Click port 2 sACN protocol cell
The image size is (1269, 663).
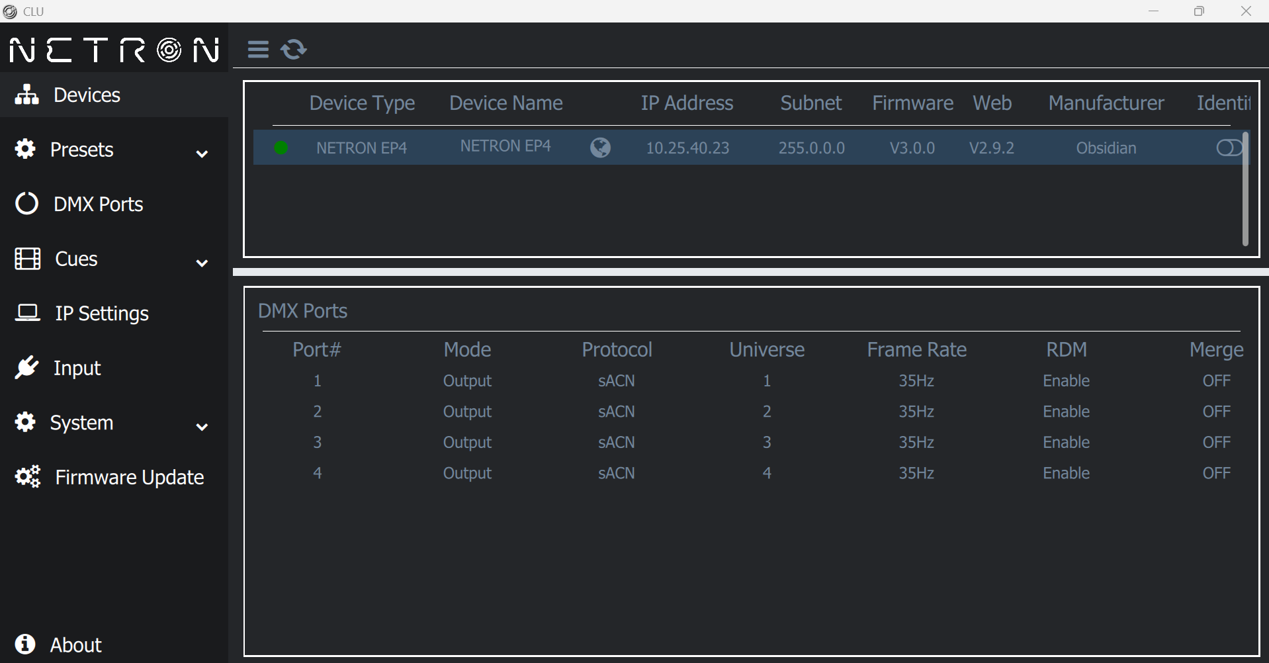point(617,412)
